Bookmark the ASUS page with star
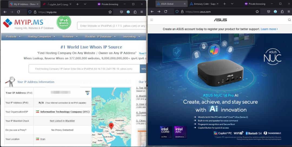The height and width of the screenshot is (147, 292). [x=257, y=12]
